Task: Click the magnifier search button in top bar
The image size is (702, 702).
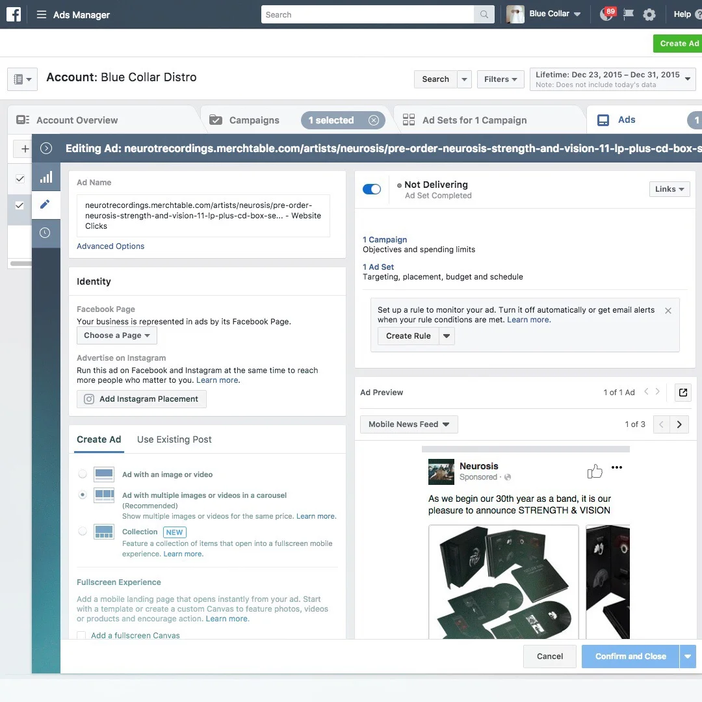Action: [484, 14]
